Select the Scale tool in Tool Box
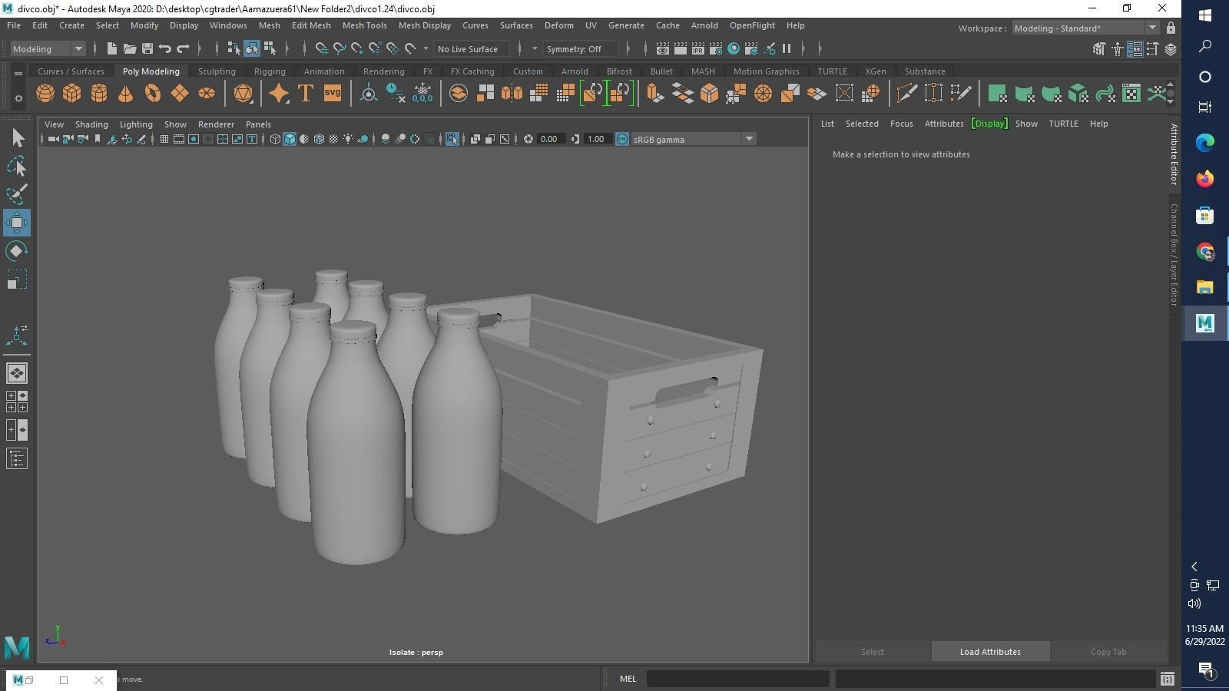1229x691 pixels. click(x=17, y=279)
